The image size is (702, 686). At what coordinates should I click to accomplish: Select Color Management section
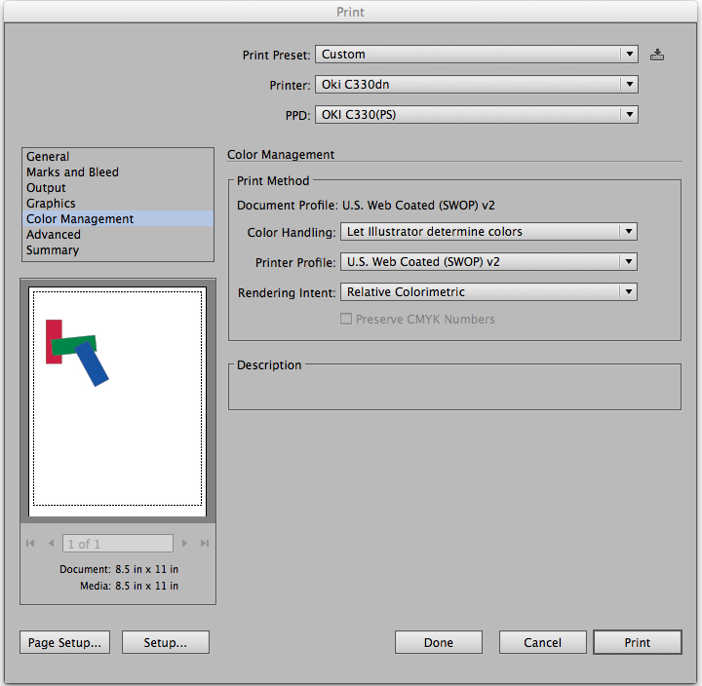[118, 218]
